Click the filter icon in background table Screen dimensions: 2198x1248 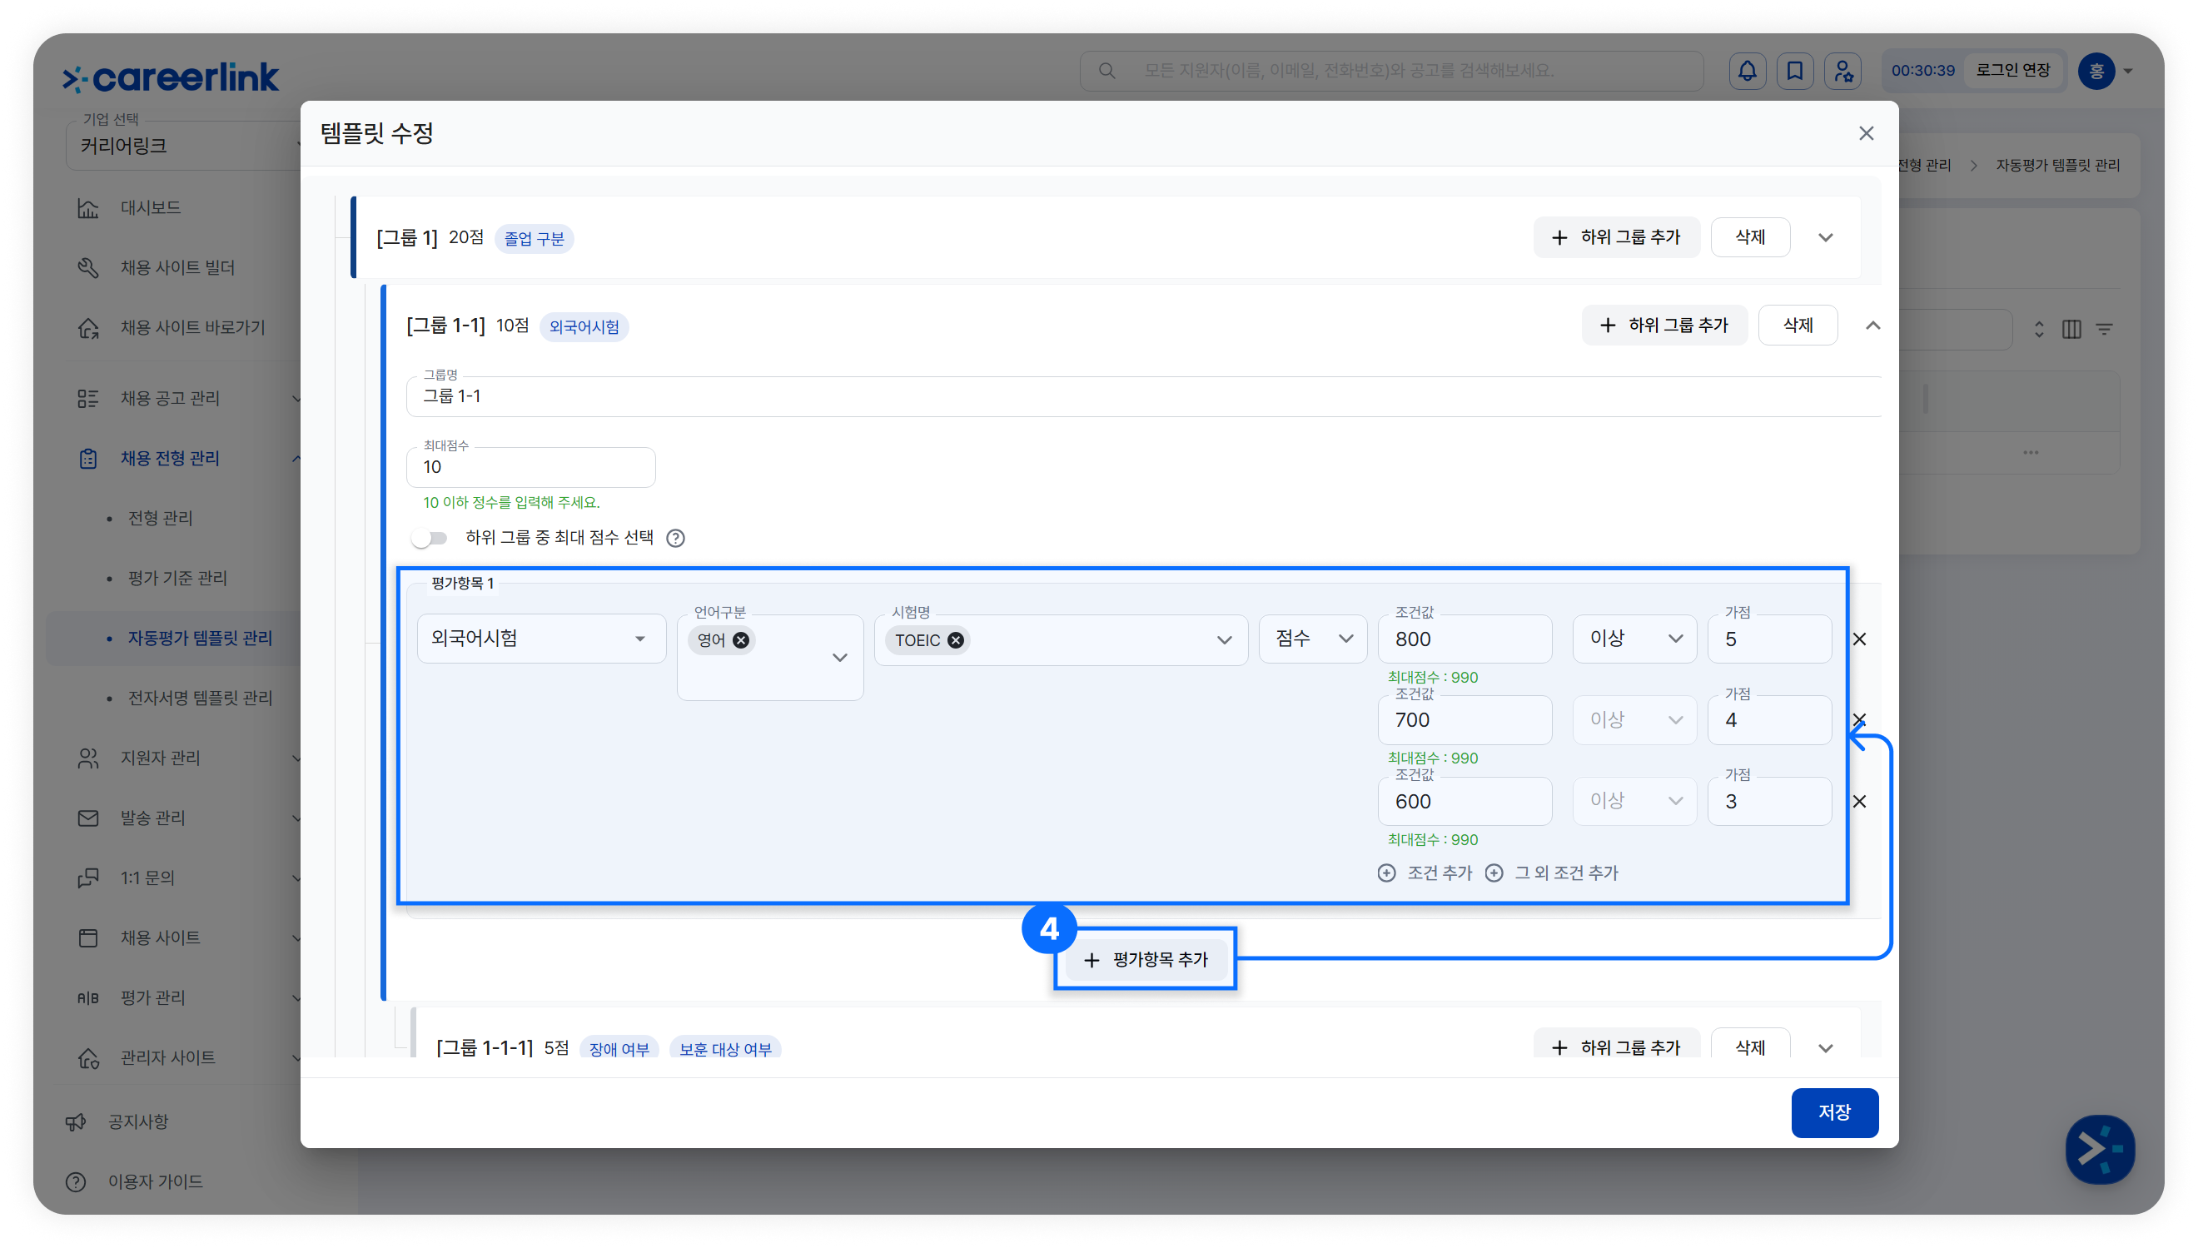[2104, 329]
